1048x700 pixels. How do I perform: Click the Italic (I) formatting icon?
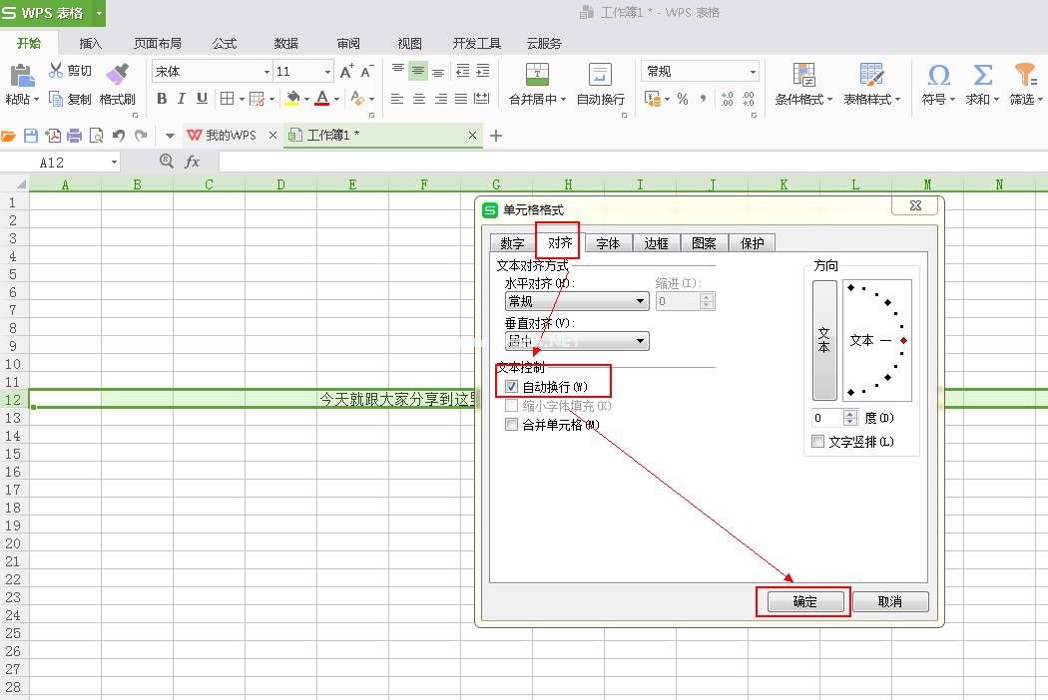tap(182, 99)
